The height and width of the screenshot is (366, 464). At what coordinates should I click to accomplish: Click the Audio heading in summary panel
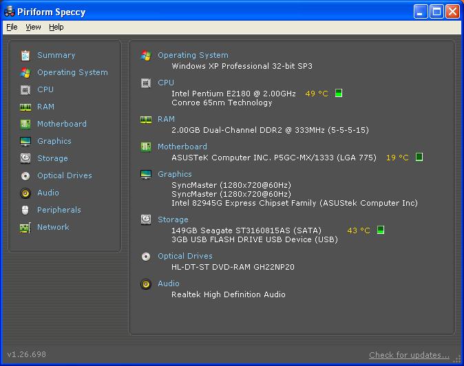coord(169,283)
